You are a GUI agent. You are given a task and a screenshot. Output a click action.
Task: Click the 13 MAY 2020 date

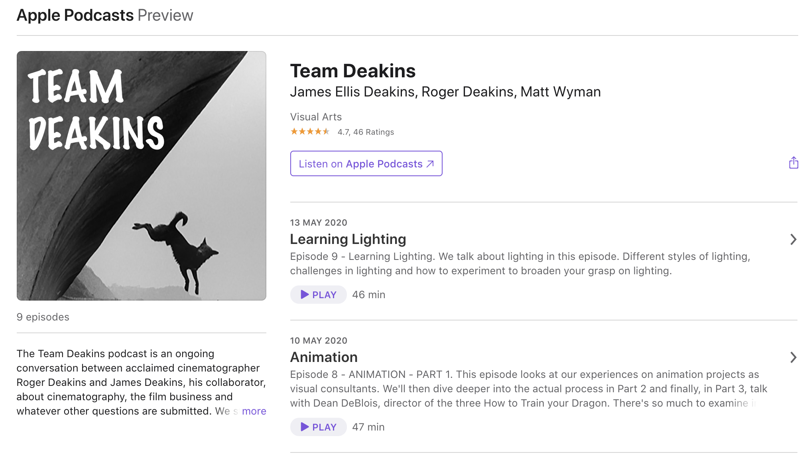319,222
